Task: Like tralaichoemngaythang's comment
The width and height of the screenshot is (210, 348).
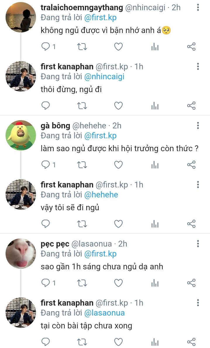Action: click(118, 46)
